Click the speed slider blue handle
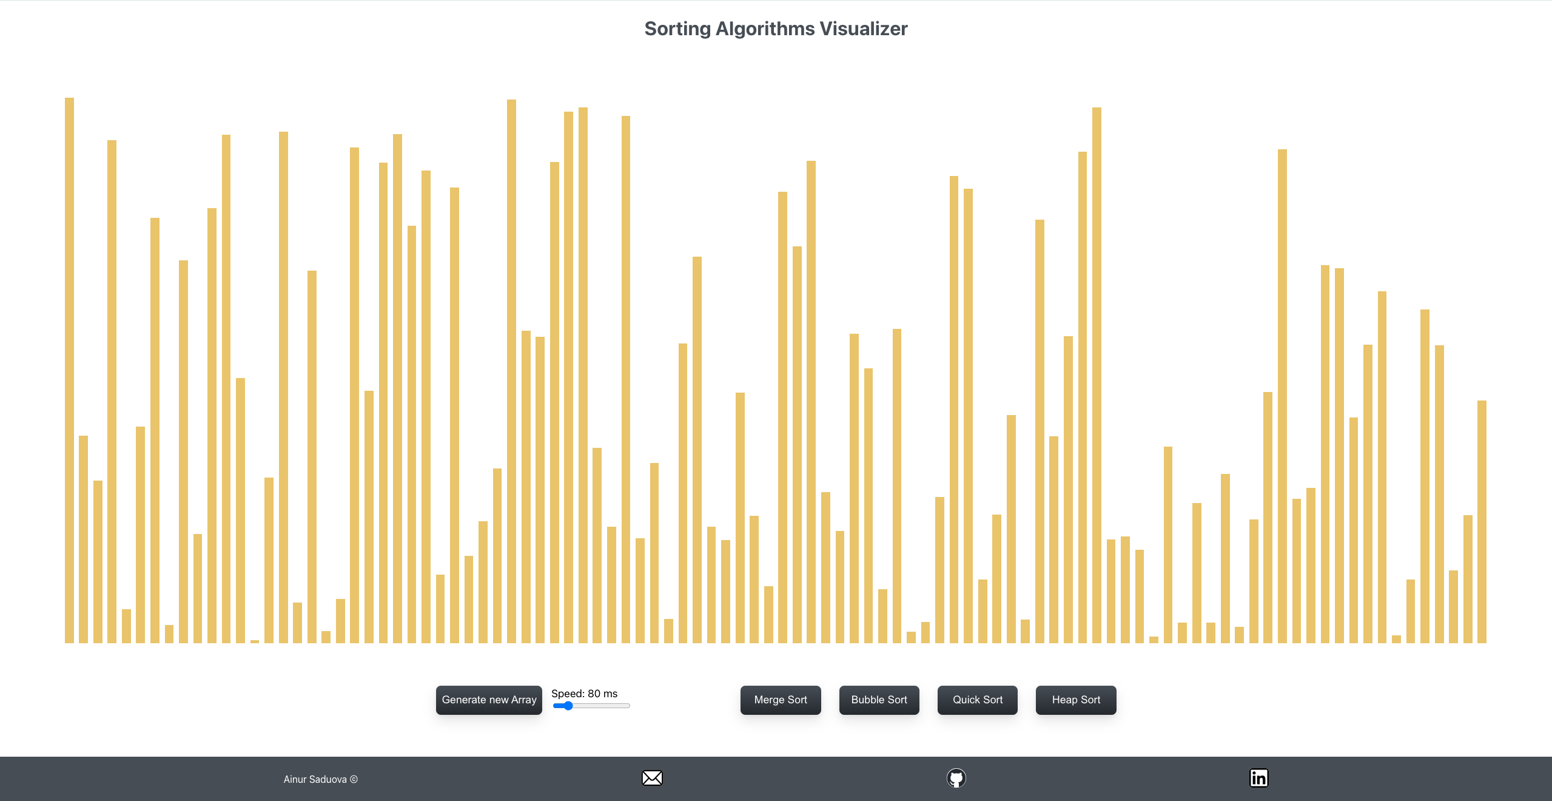This screenshot has height=801, width=1552. [x=568, y=706]
